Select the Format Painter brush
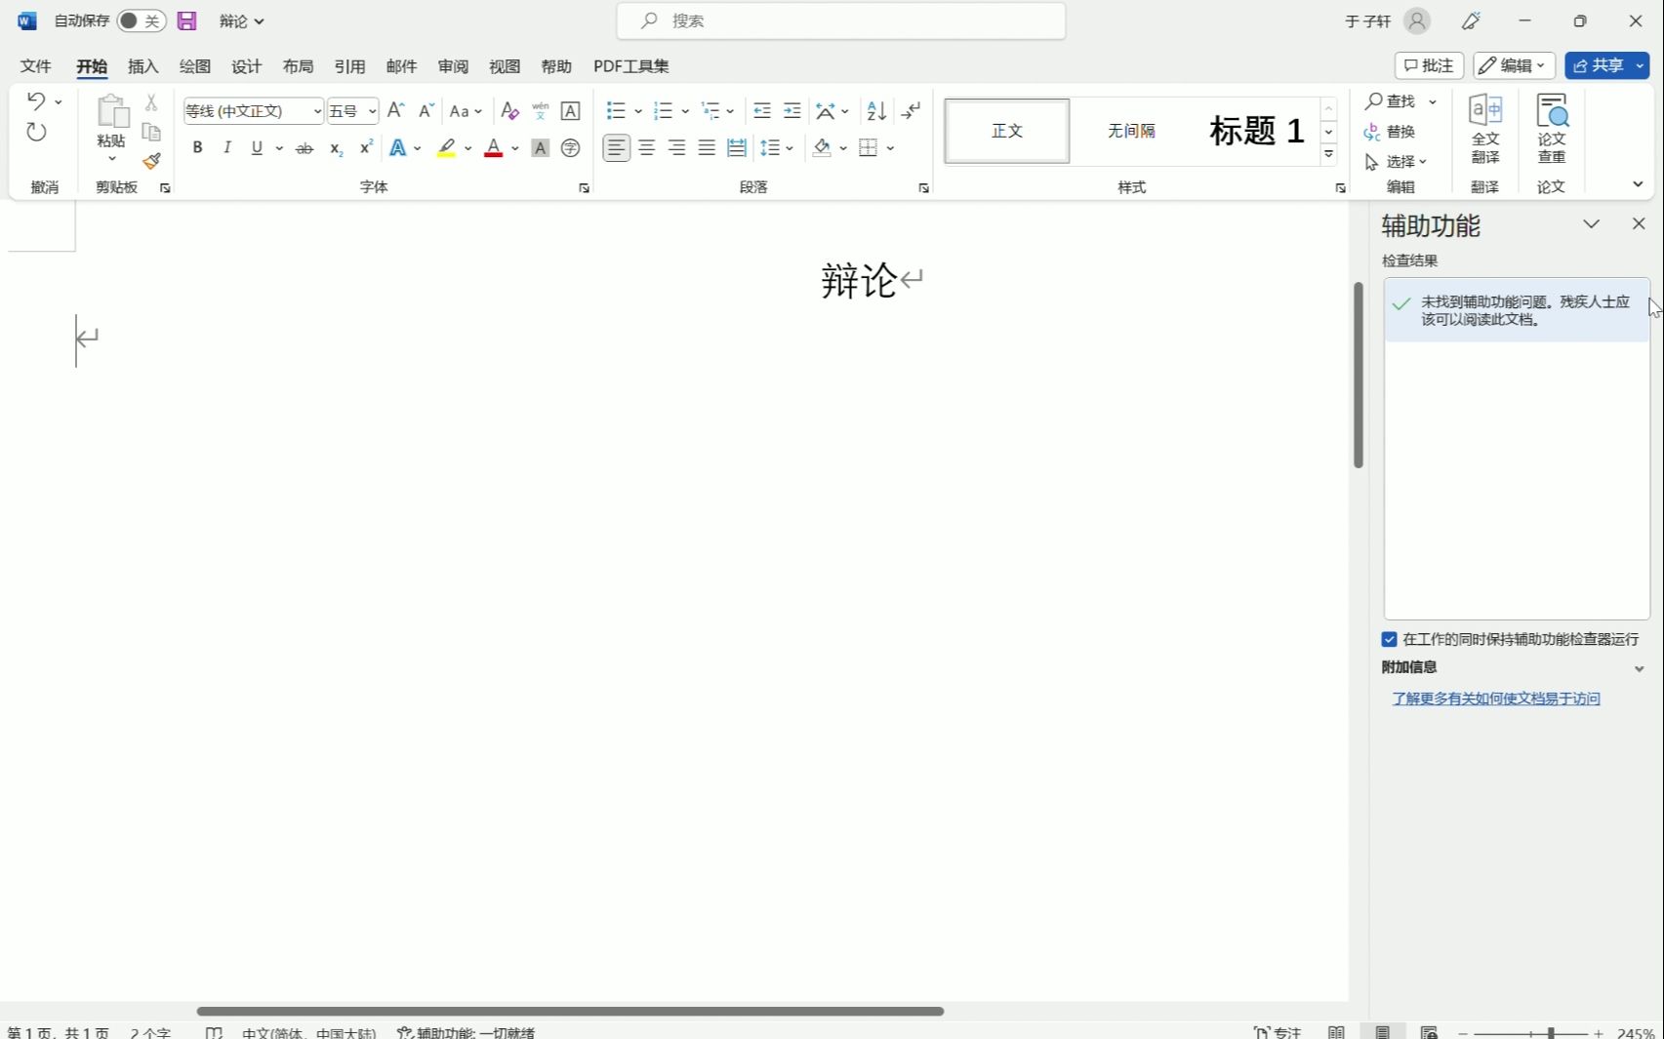This screenshot has height=1039, width=1664. click(x=151, y=161)
